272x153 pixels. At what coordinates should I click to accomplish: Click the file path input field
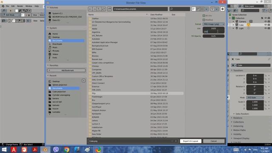point(140,9)
